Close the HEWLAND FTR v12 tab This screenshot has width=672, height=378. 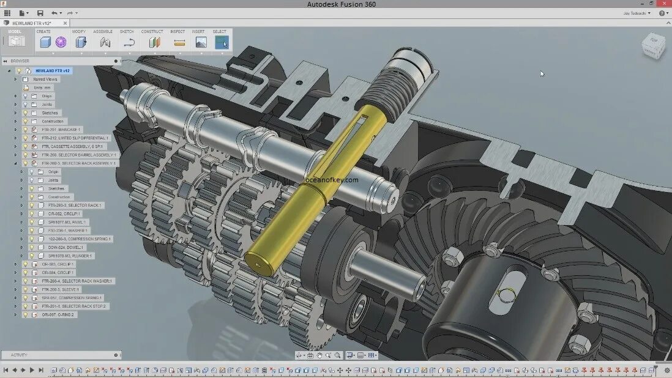click(x=65, y=23)
